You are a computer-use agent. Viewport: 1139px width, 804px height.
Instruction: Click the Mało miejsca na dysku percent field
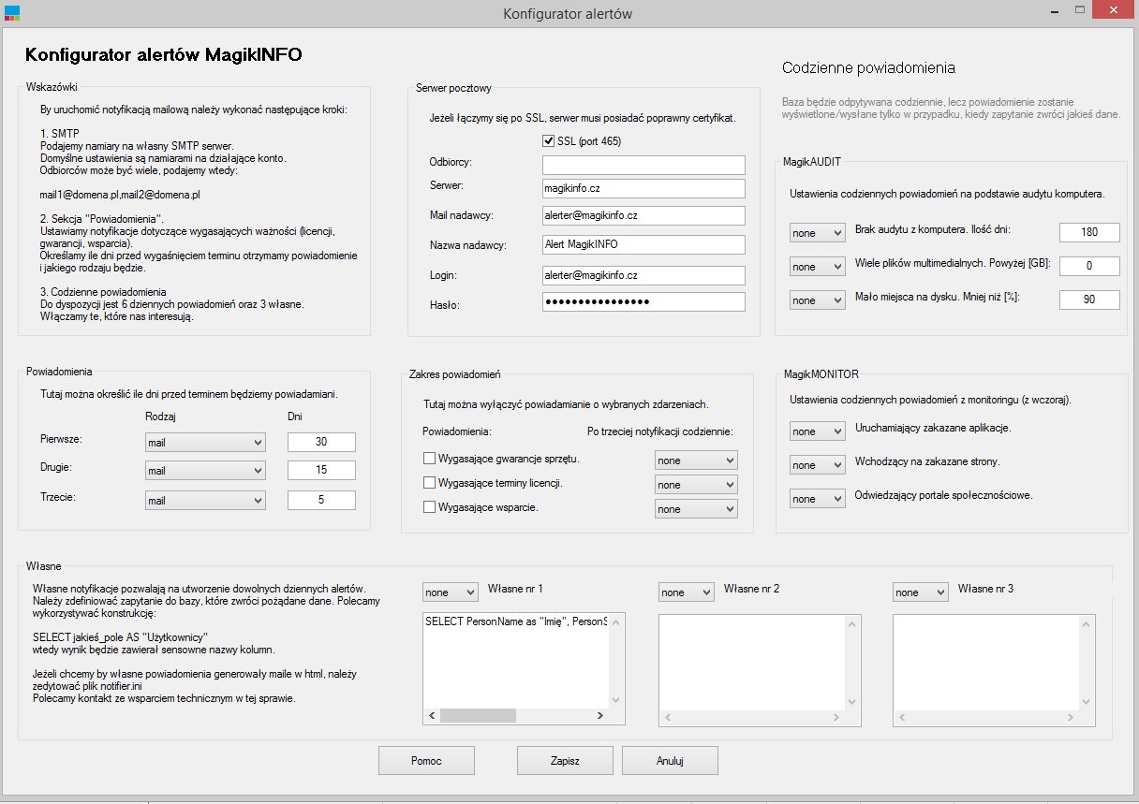click(x=1089, y=300)
